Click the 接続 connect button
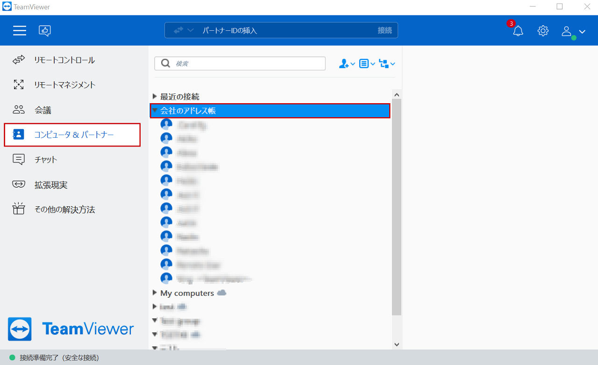 point(385,30)
